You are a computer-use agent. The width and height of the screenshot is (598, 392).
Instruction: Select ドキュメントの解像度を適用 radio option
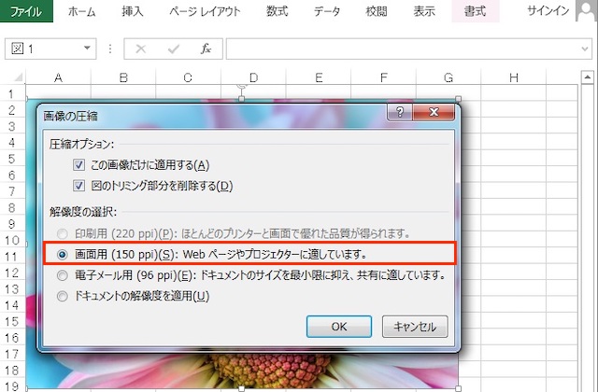pos(63,297)
